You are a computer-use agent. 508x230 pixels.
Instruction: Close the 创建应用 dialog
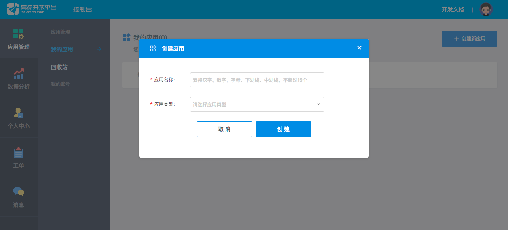tap(359, 48)
